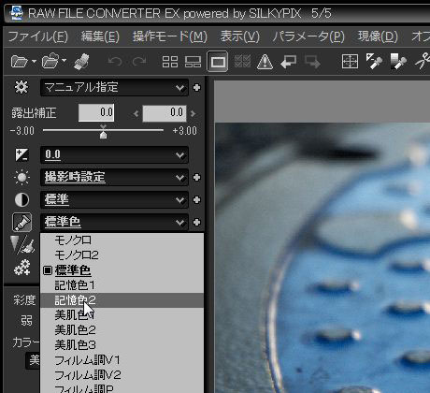Open the マニュアル指定 taste dropdown
The width and height of the screenshot is (430, 393).
[114, 88]
